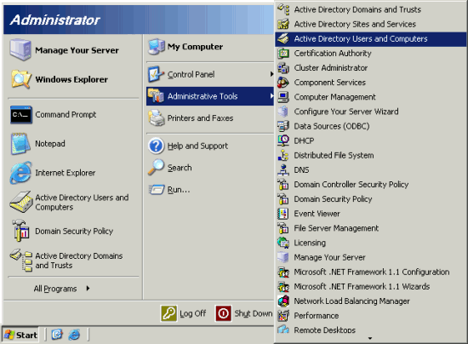The height and width of the screenshot is (344, 468).
Task: Click the Start button
Action: [20, 335]
